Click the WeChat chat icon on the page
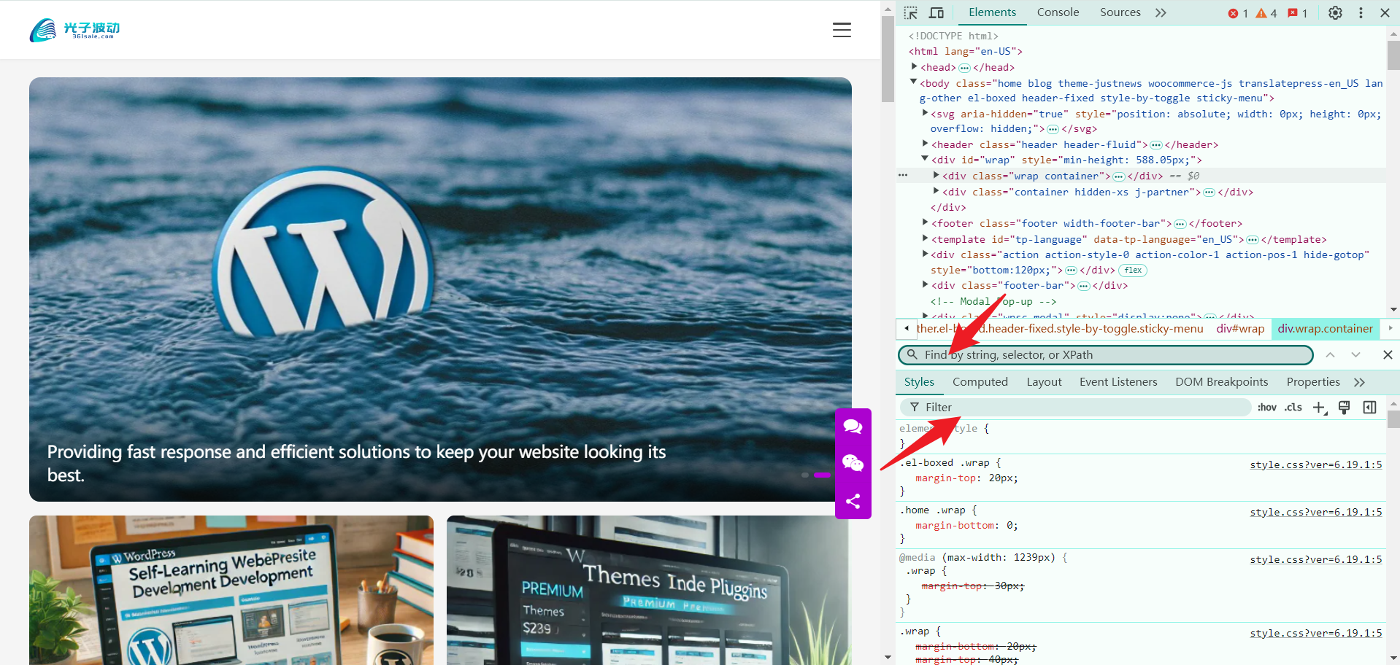 click(x=852, y=464)
